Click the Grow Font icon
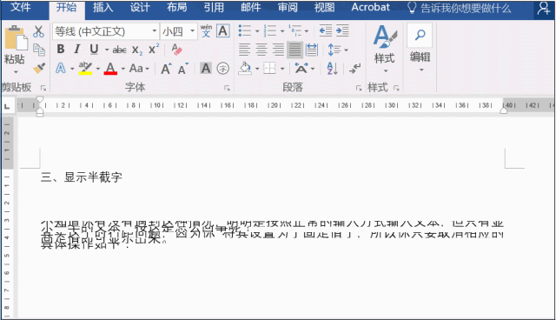 [x=166, y=68]
